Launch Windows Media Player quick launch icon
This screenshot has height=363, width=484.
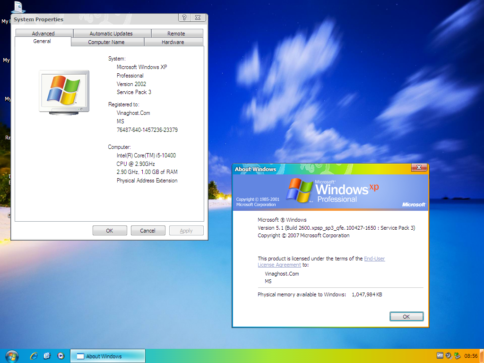point(61,356)
